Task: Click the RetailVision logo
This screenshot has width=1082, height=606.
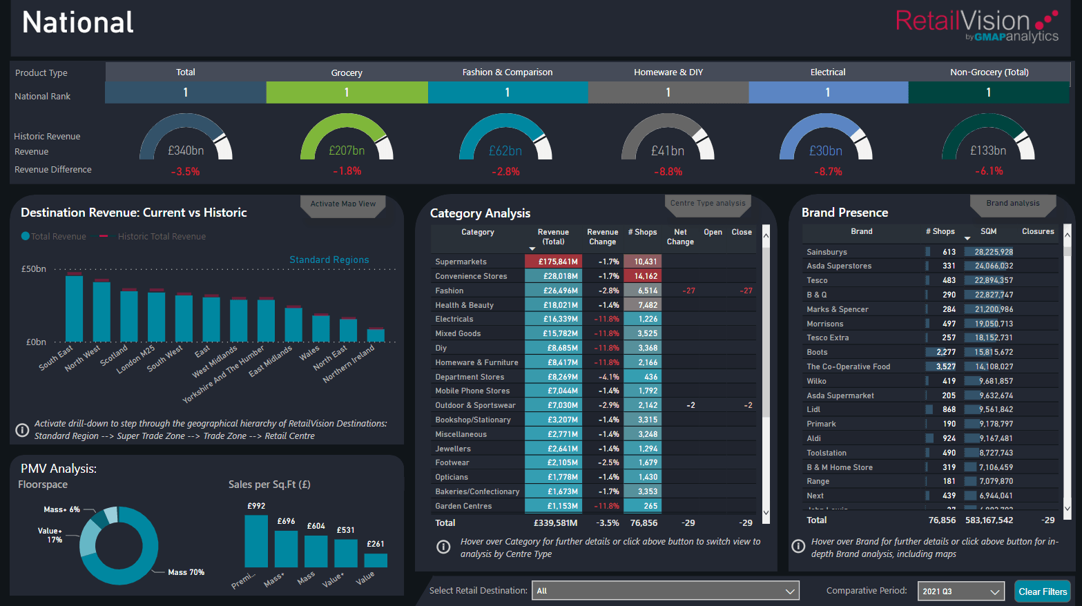Action: coord(977,26)
